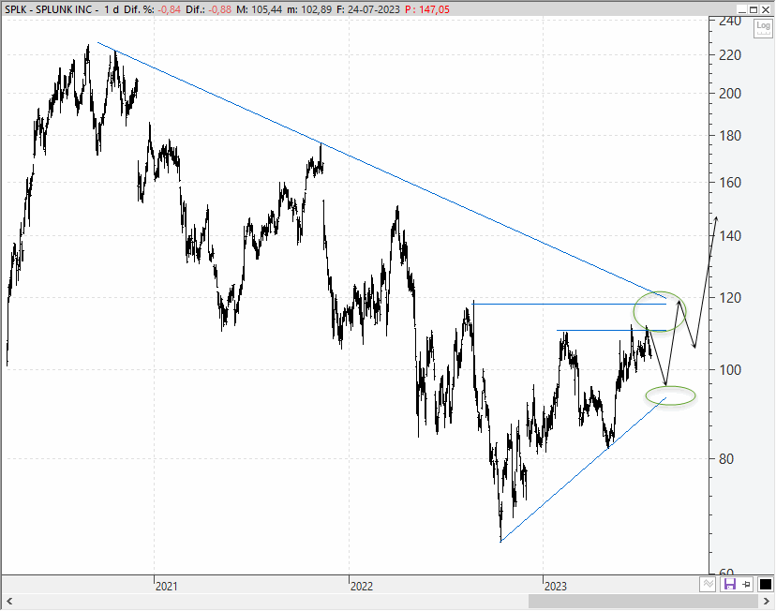Click the 80 price axis label

coord(726,459)
